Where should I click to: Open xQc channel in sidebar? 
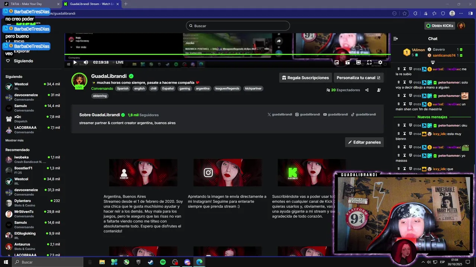click(x=32, y=119)
